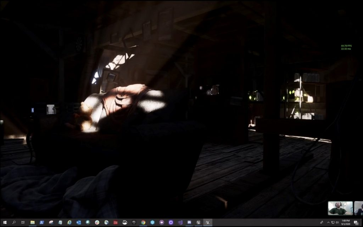Open Internet Explorer from the taskbar
This screenshot has width=363, height=227.
(x=69, y=222)
